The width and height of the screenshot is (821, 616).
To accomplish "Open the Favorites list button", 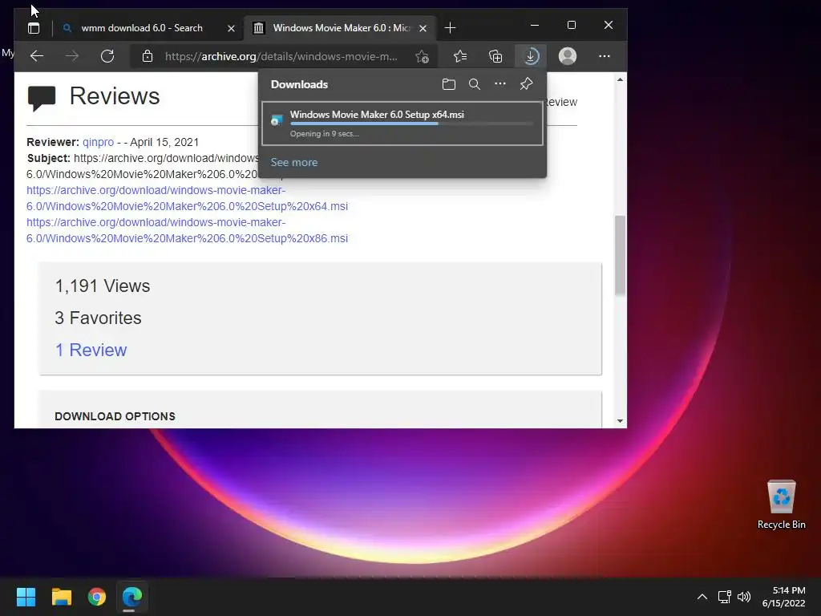I will [459, 56].
